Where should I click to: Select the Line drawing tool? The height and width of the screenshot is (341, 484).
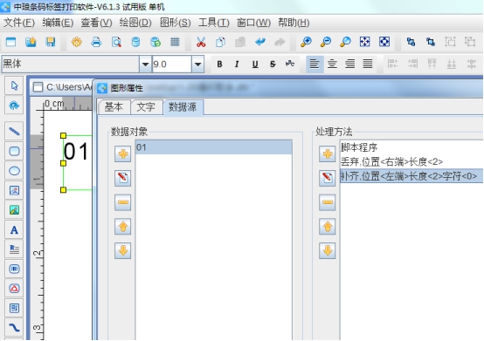14,132
